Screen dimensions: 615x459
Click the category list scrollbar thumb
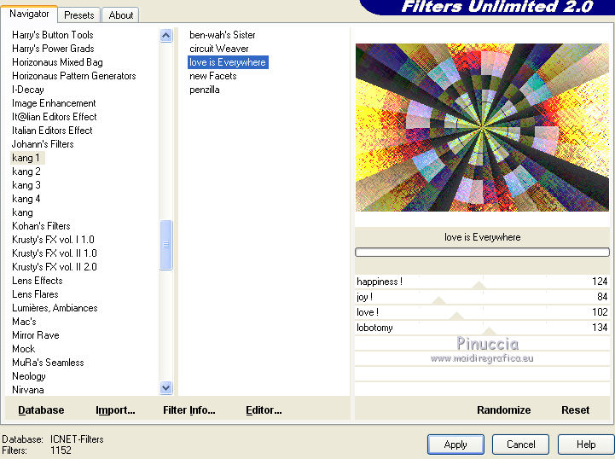166,245
